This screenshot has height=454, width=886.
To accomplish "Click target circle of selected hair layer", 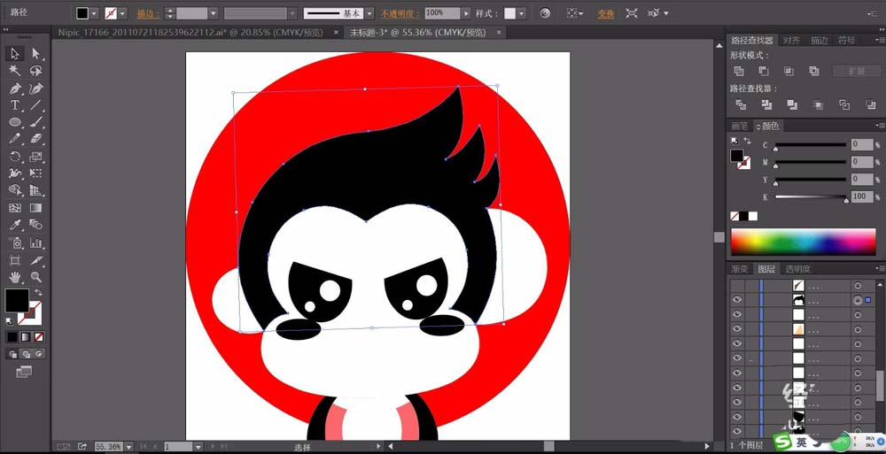I will 858,300.
